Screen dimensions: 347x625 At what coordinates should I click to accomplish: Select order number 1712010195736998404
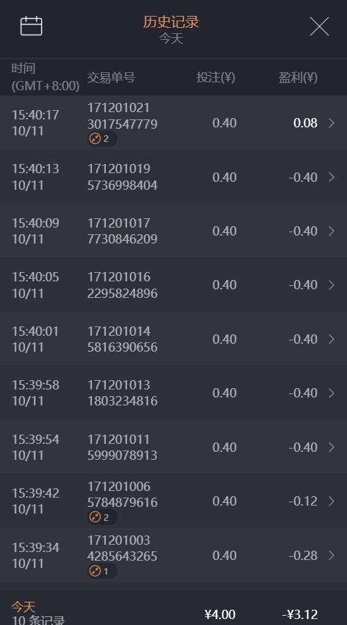coord(122,177)
